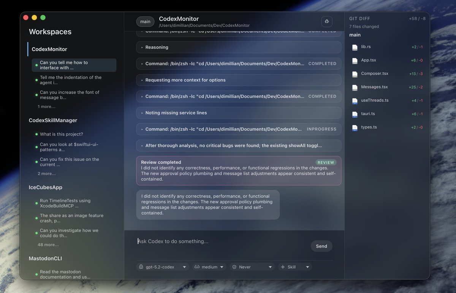Screen dimensions: 456x293
Task: Open thread 'Run TimelineTests using XcodeBuildMCP'
Action: [74, 204]
